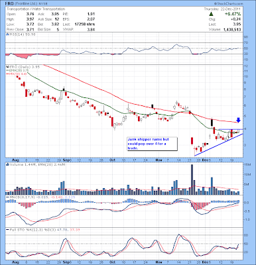
Task: Click the Bid value 3.82
Action: [x=55, y=25]
